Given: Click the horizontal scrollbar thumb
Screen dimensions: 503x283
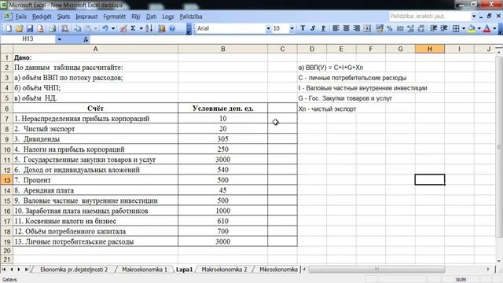Looking at the screenshot, I should coord(376,269).
